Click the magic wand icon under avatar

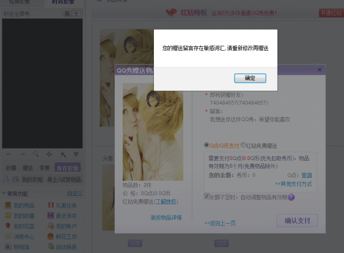point(63,154)
